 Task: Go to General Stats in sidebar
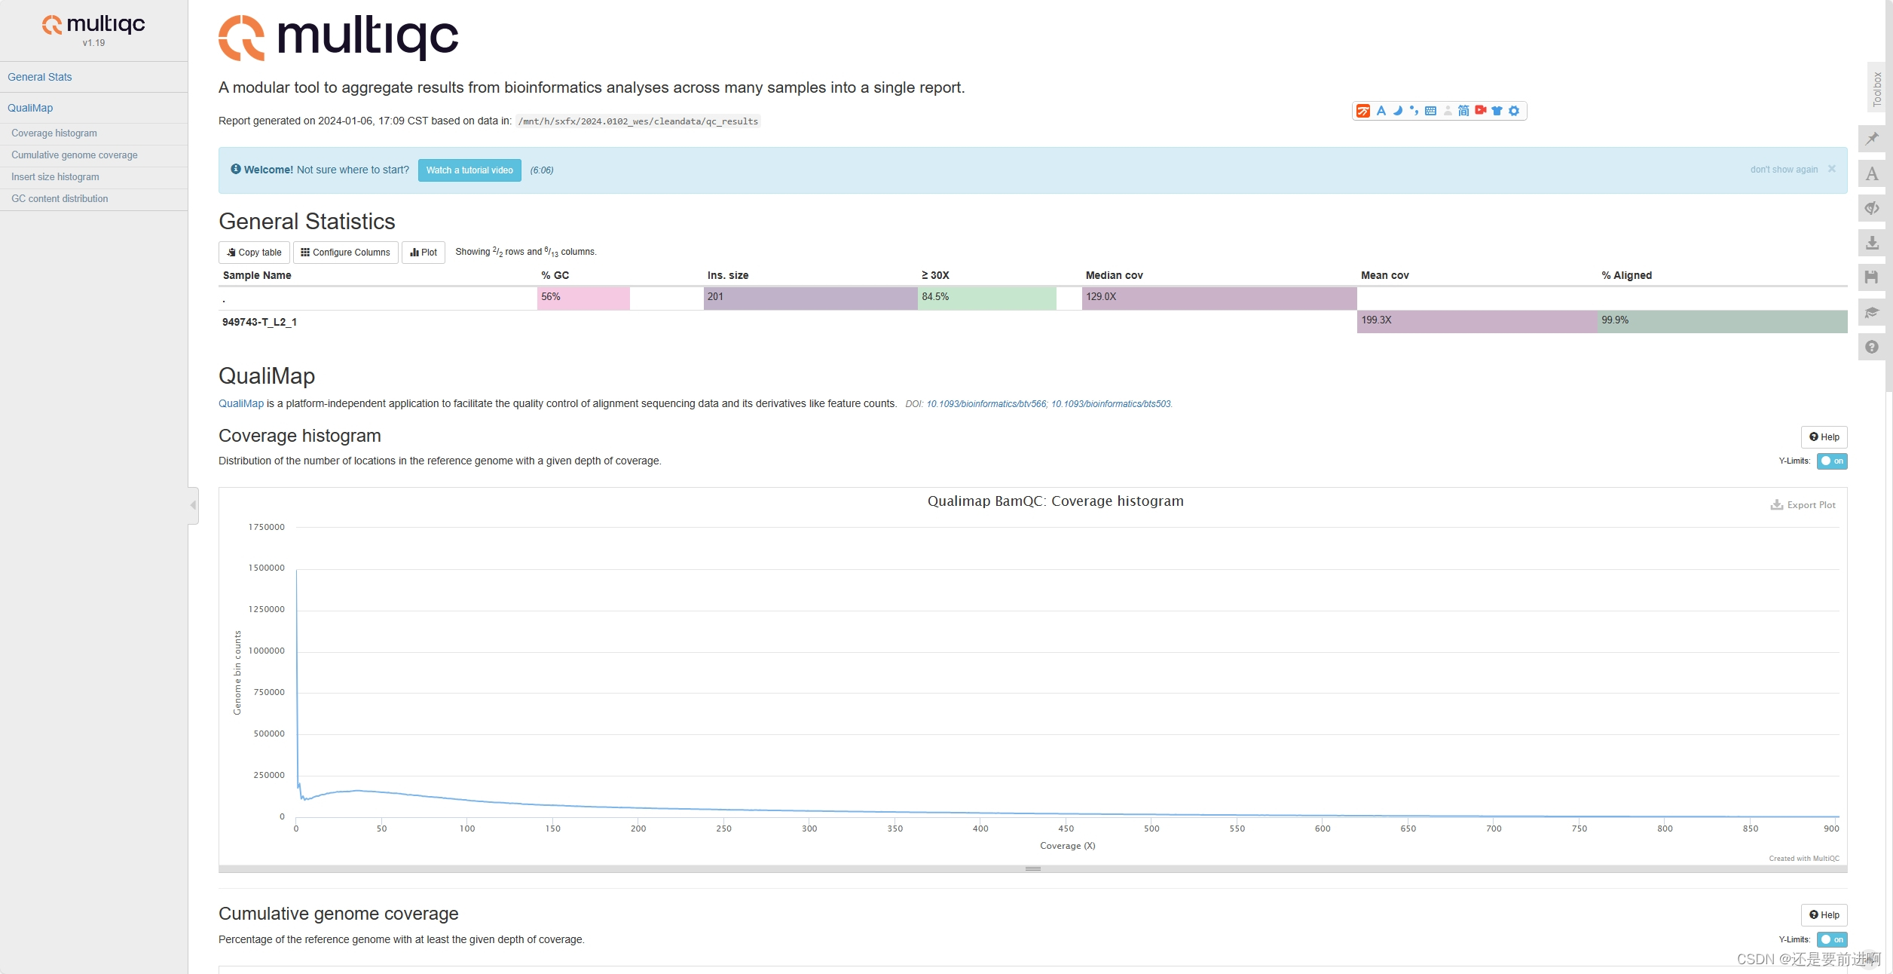pyautogui.click(x=40, y=77)
